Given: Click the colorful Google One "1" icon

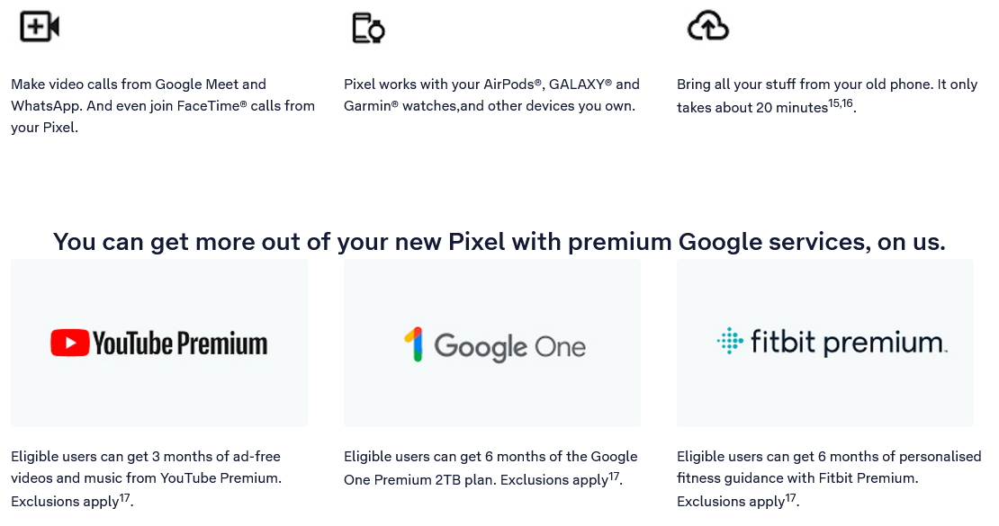Looking at the screenshot, I should (413, 345).
